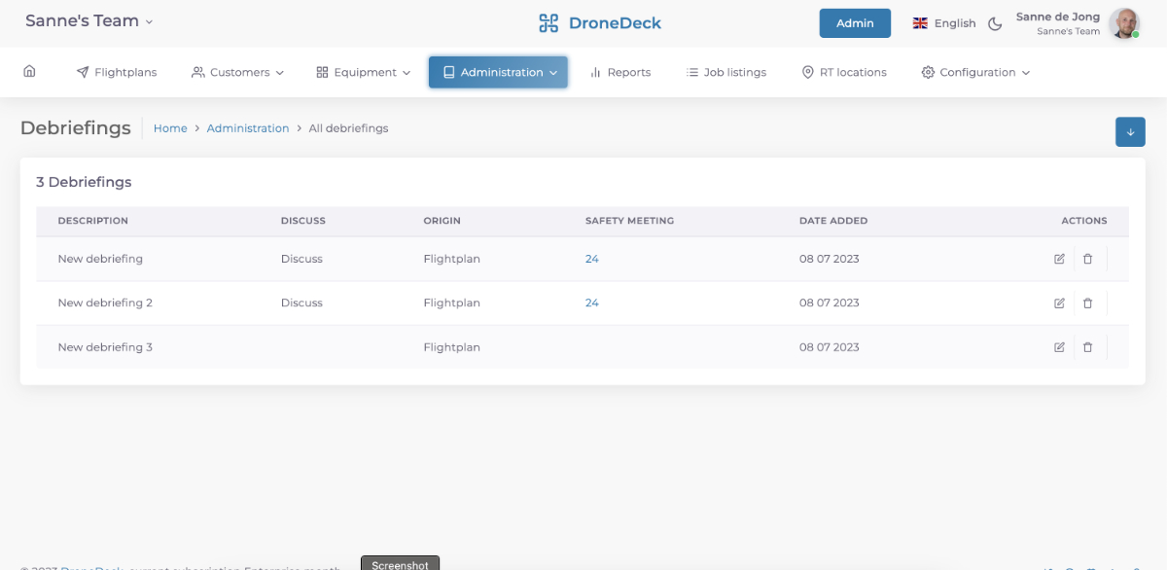Click the home icon in navigation bar
Viewport: 1167px width, 570px height.
[x=29, y=71]
